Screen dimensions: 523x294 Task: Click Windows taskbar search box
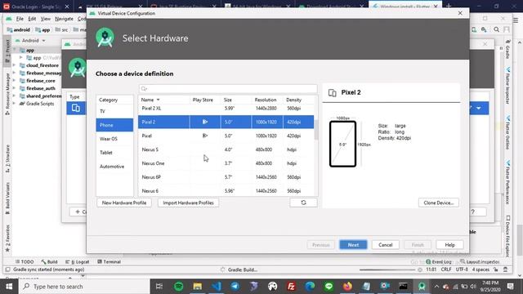coord(84,287)
